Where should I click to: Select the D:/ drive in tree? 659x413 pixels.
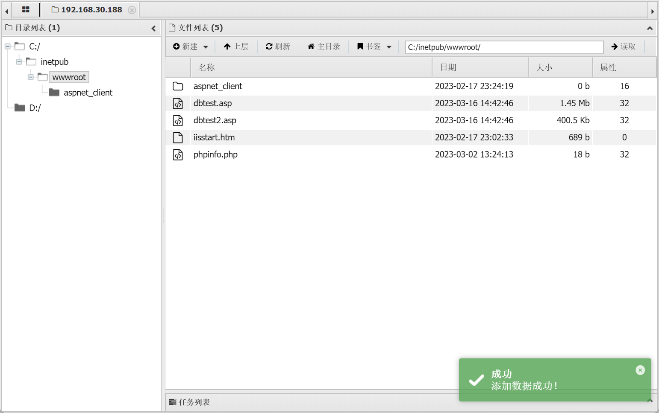[x=35, y=108]
